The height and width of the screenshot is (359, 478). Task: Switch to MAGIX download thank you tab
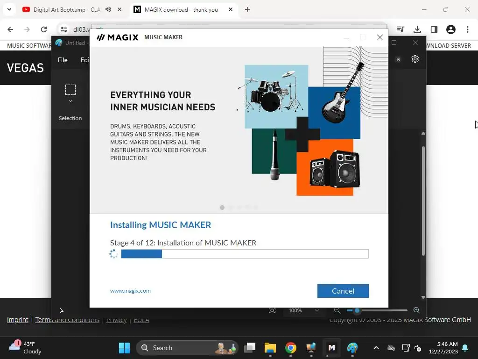[181, 9]
